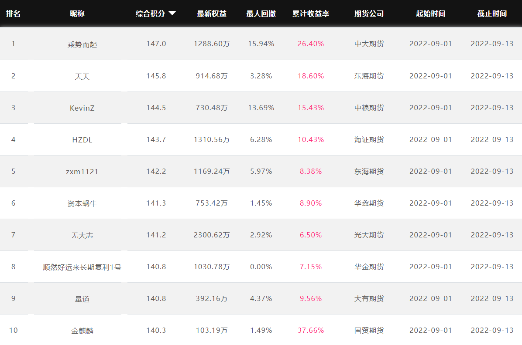Screen dimensions: 522x345
Task: Click futures company 光大期货
Action: coord(369,235)
